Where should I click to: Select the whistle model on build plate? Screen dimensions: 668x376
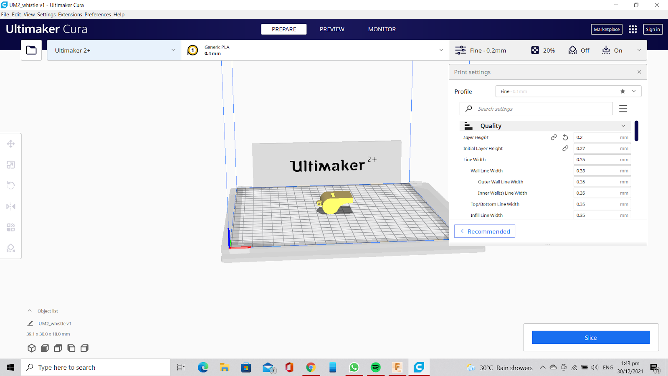click(x=335, y=202)
